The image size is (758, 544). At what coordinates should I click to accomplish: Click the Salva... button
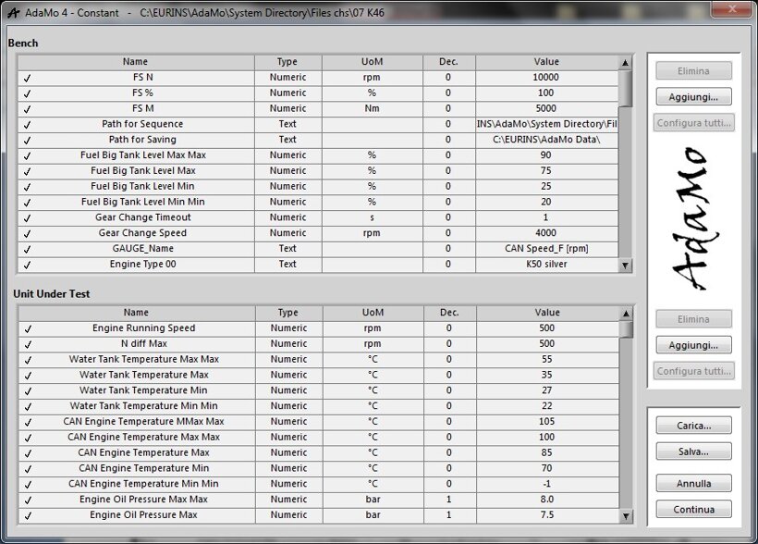coord(693,451)
